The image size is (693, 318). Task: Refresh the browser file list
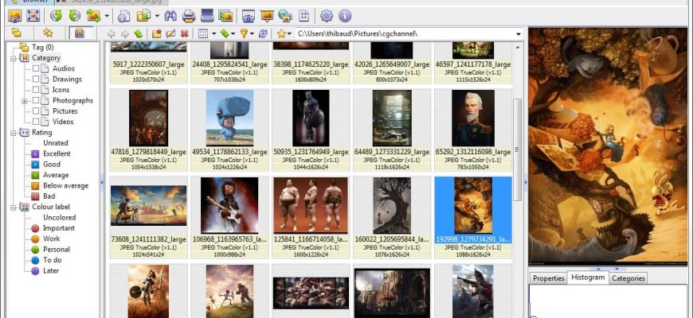(x=263, y=34)
